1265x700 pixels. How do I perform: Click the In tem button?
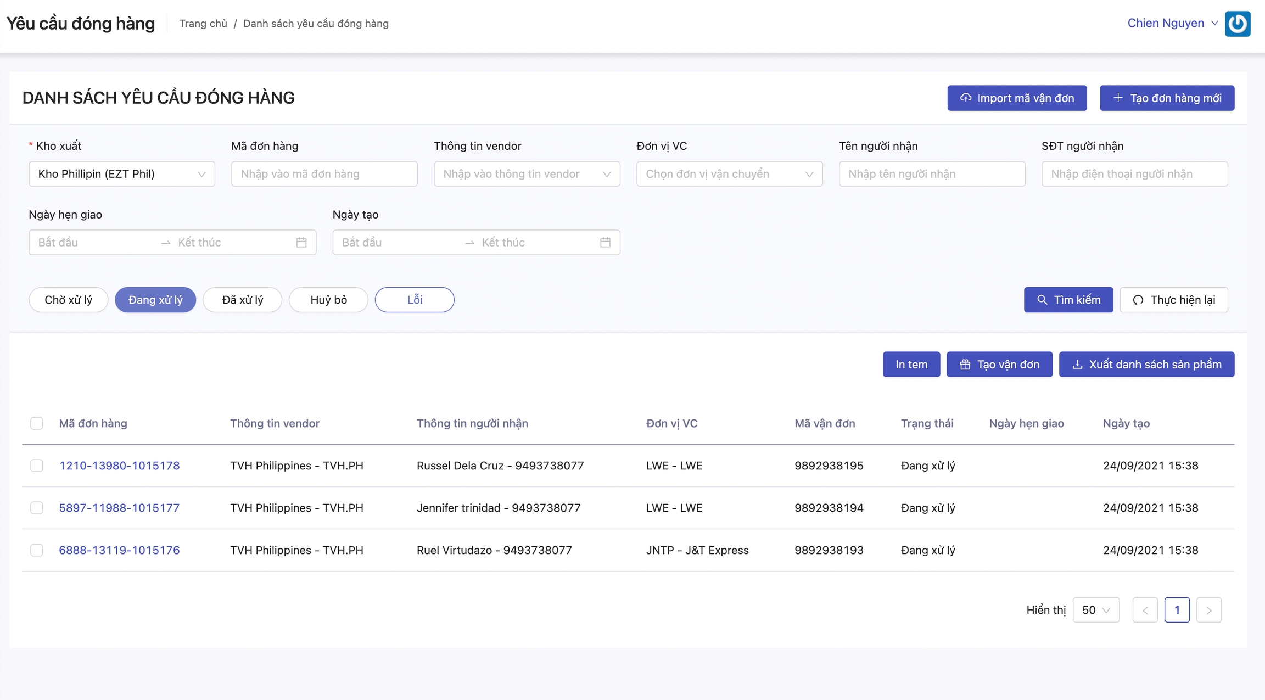(911, 364)
